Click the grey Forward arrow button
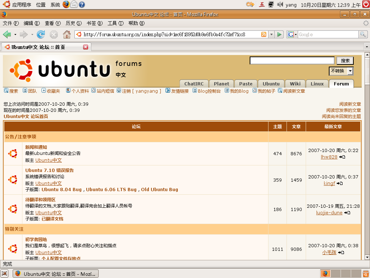This screenshot has width=370, height=278. click(x=23, y=34)
